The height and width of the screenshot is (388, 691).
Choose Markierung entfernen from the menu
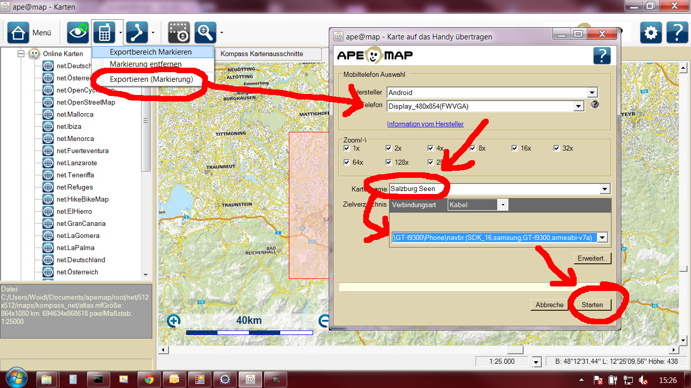pos(146,64)
